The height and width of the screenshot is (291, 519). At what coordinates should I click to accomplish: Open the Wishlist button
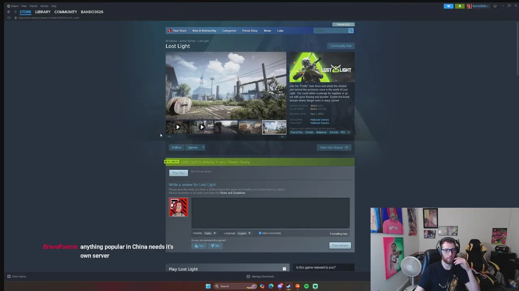pos(343,24)
